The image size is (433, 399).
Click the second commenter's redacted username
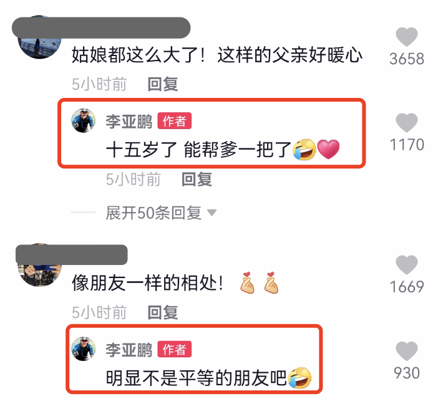click(x=72, y=255)
